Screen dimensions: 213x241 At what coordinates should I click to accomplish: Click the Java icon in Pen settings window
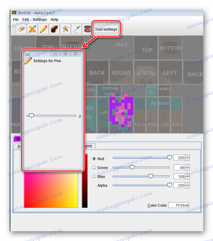click(28, 53)
